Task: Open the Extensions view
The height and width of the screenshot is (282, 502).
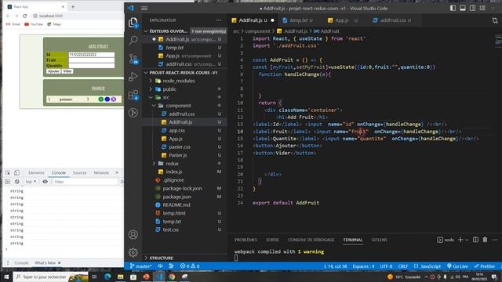Action: tap(133, 95)
